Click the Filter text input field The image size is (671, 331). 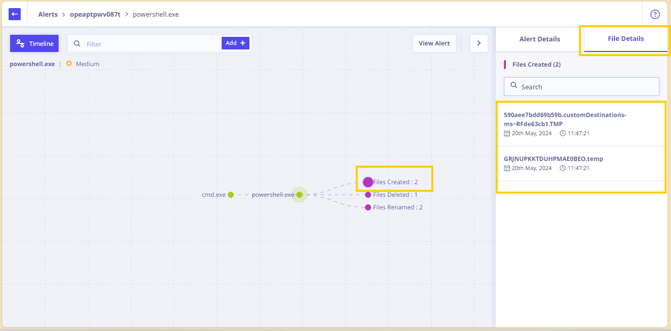[151, 44]
